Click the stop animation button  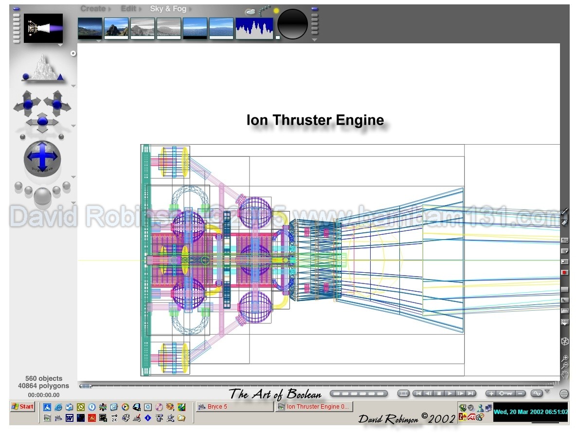pos(439,394)
